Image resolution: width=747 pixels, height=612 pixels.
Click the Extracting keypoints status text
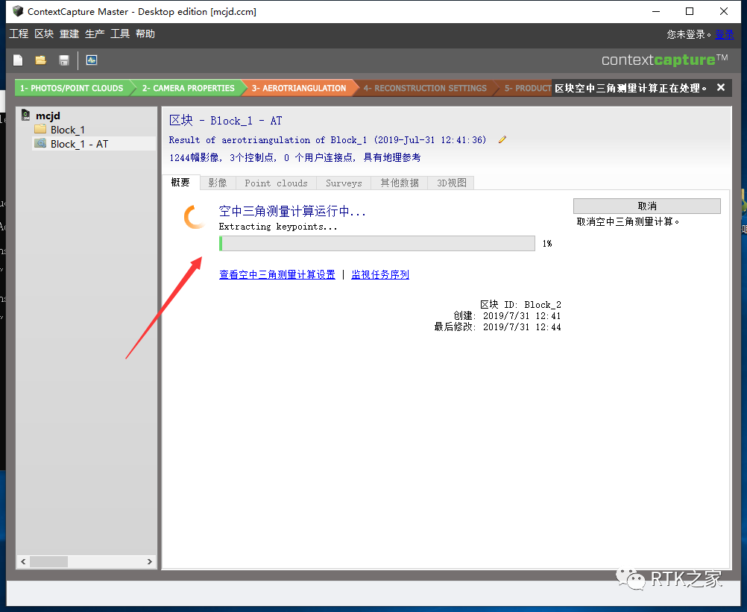pyautogui.click(x=278, y=227)
